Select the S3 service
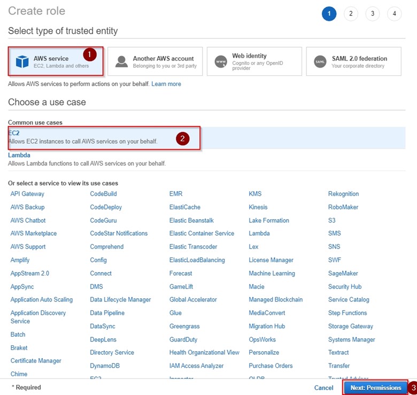417x395 pixels. click(x=331, y=220)
